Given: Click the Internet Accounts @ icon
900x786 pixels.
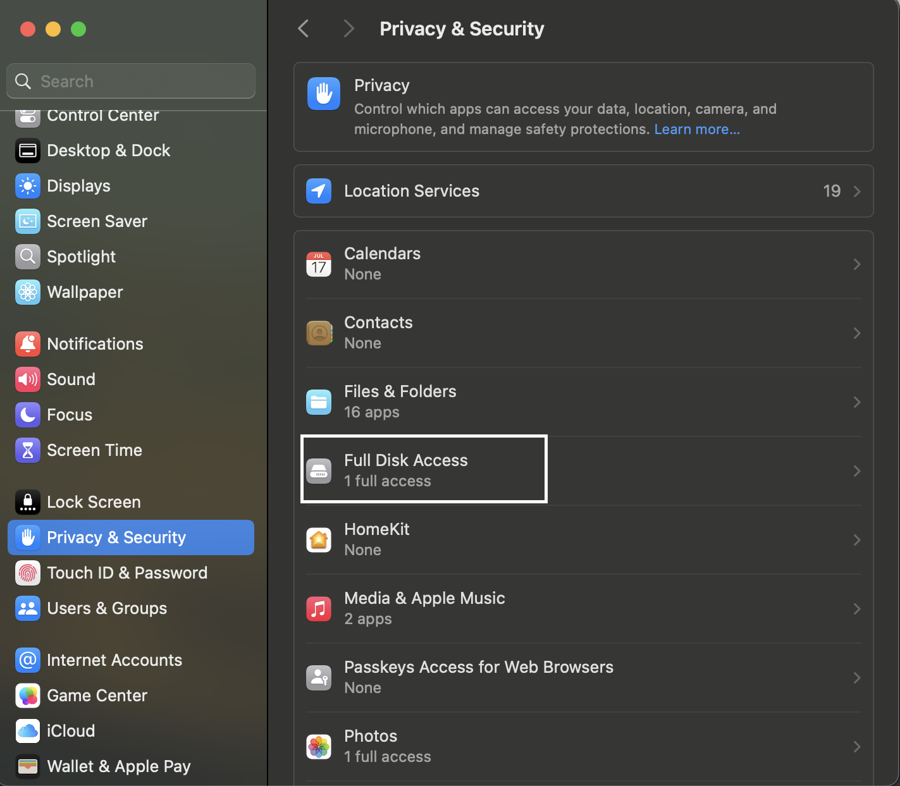Looking at the screenshot, I should [28, 660].
